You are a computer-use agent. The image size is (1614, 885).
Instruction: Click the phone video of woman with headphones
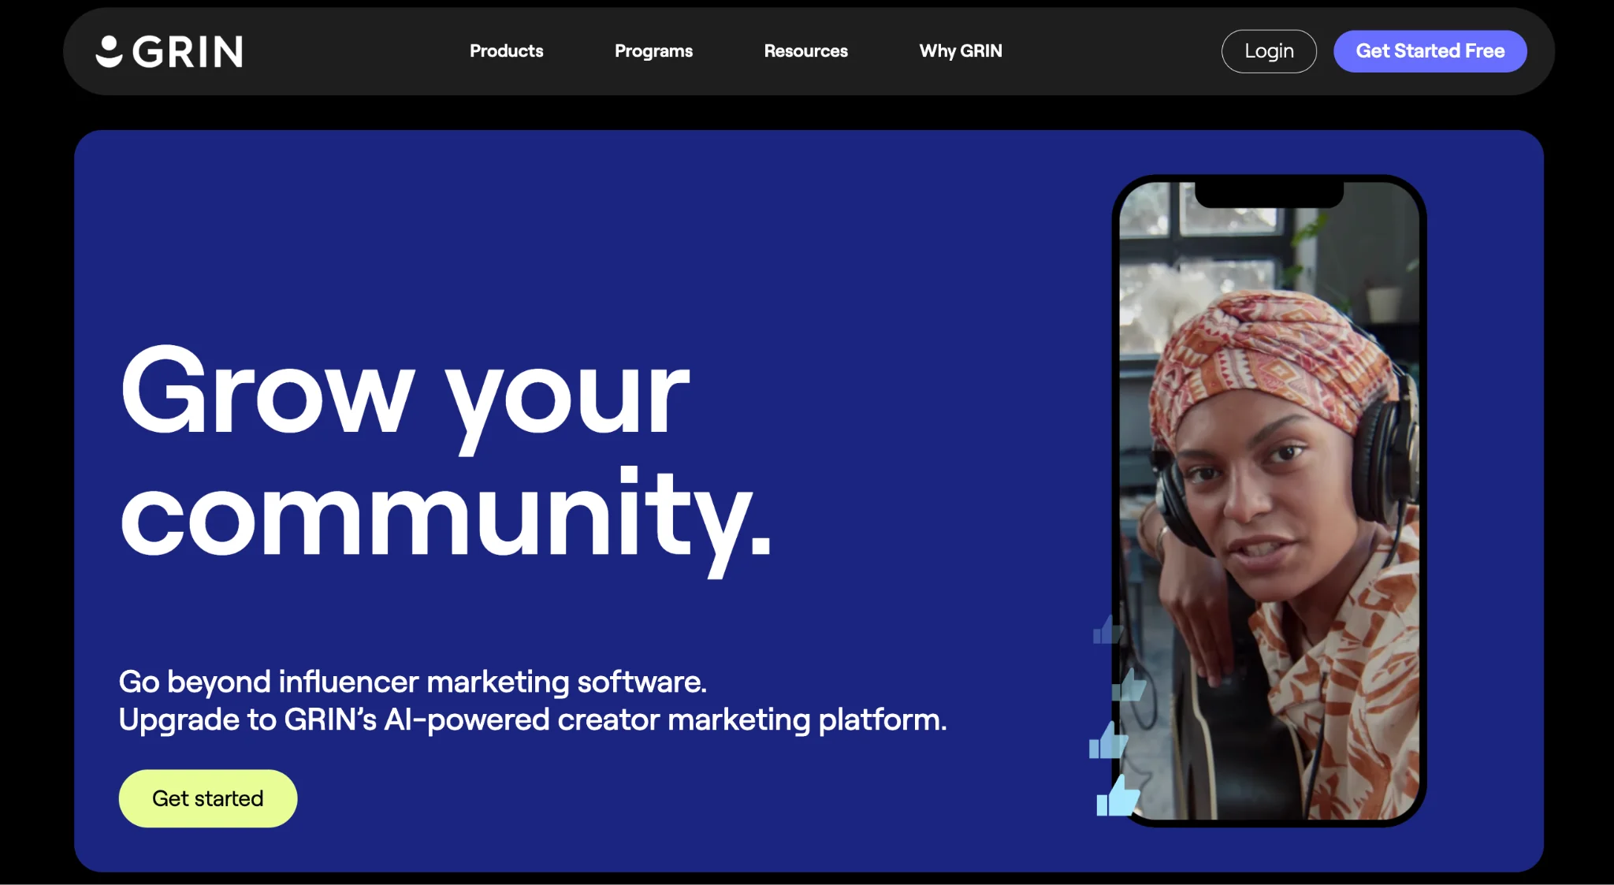point(1269,500)
